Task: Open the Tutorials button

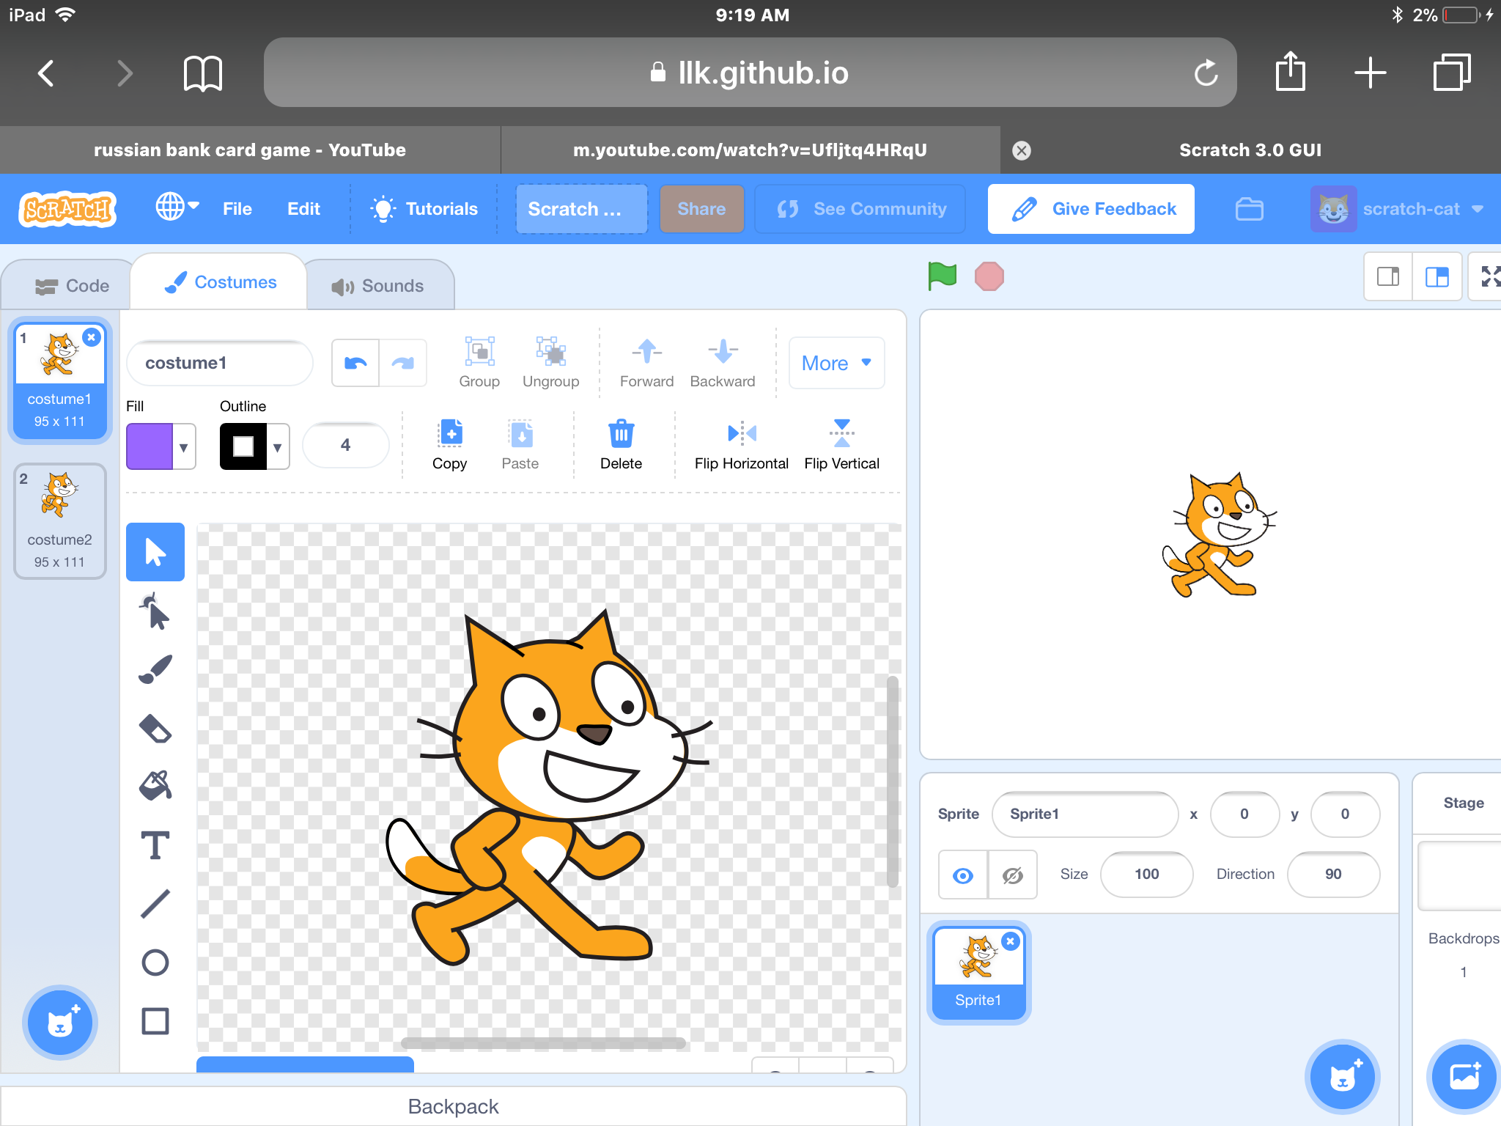Action: coord(424,209)
